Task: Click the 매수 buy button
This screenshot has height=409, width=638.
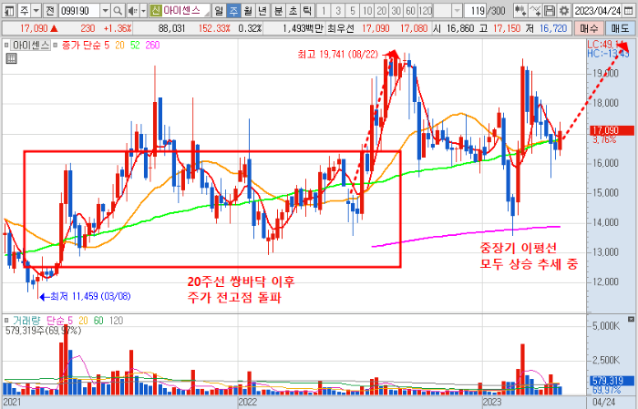Action: (x=589, y=28)
